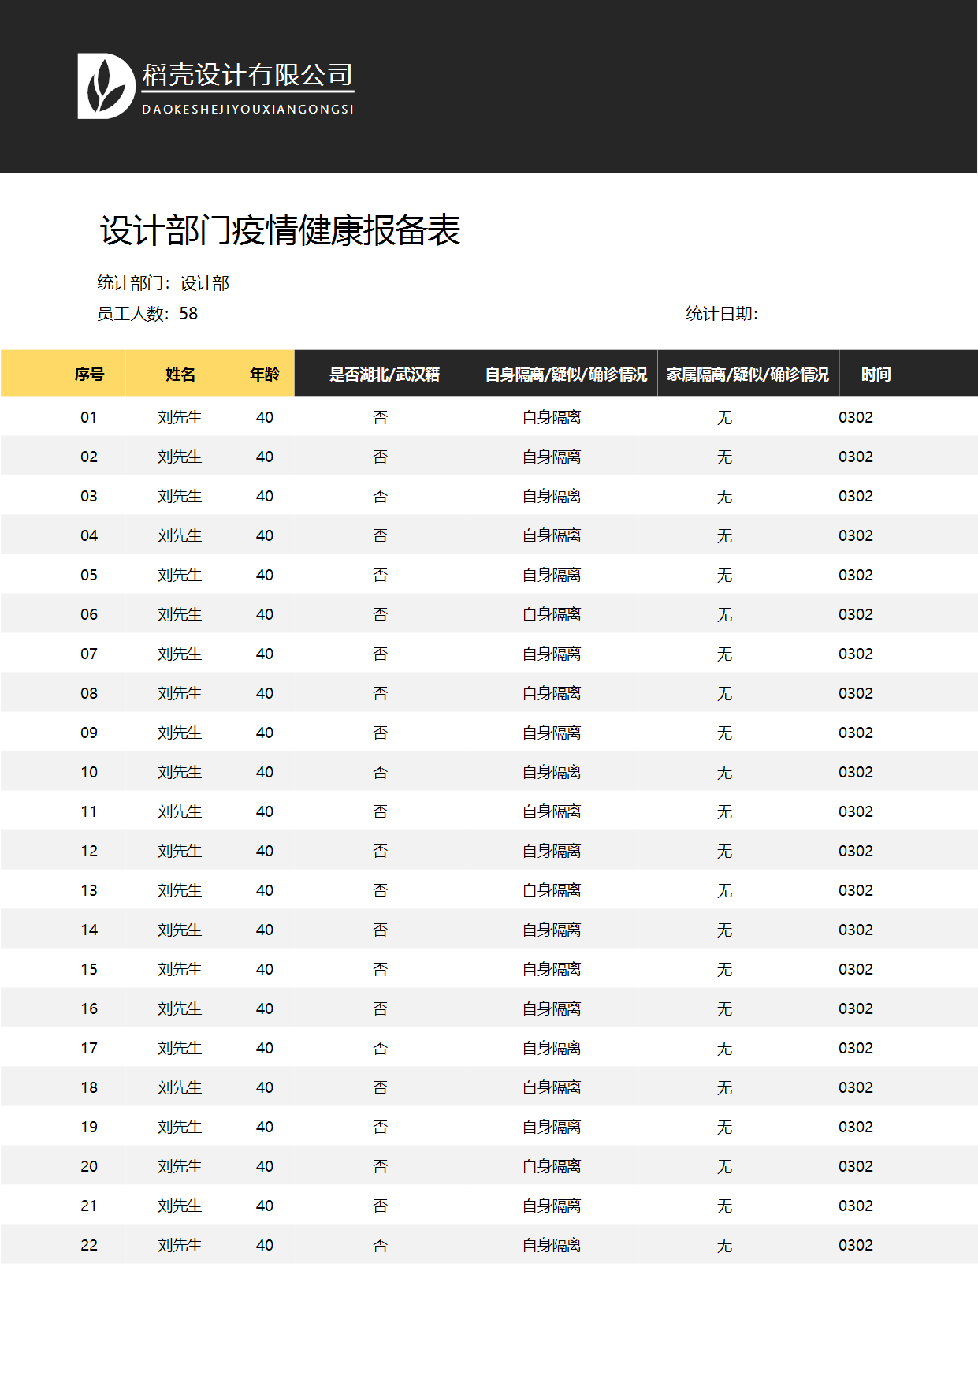Screen dimensions: 978x1383
Task: Click the 自身隔离/疑似/确诊情况 column header
Action: [565, 375]
